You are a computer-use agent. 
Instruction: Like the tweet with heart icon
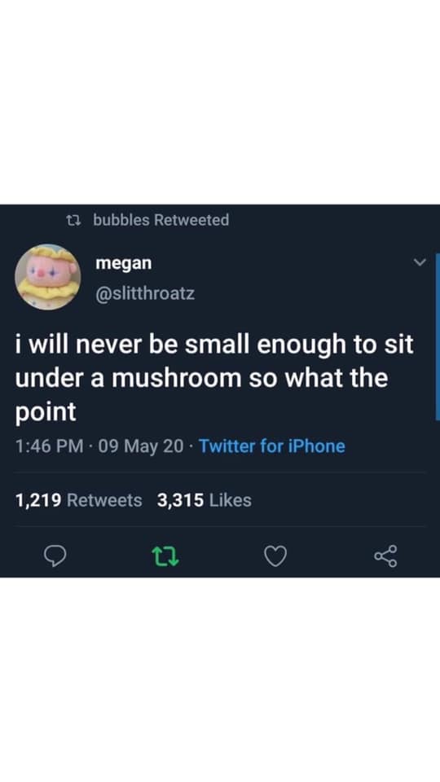point(275,556)
